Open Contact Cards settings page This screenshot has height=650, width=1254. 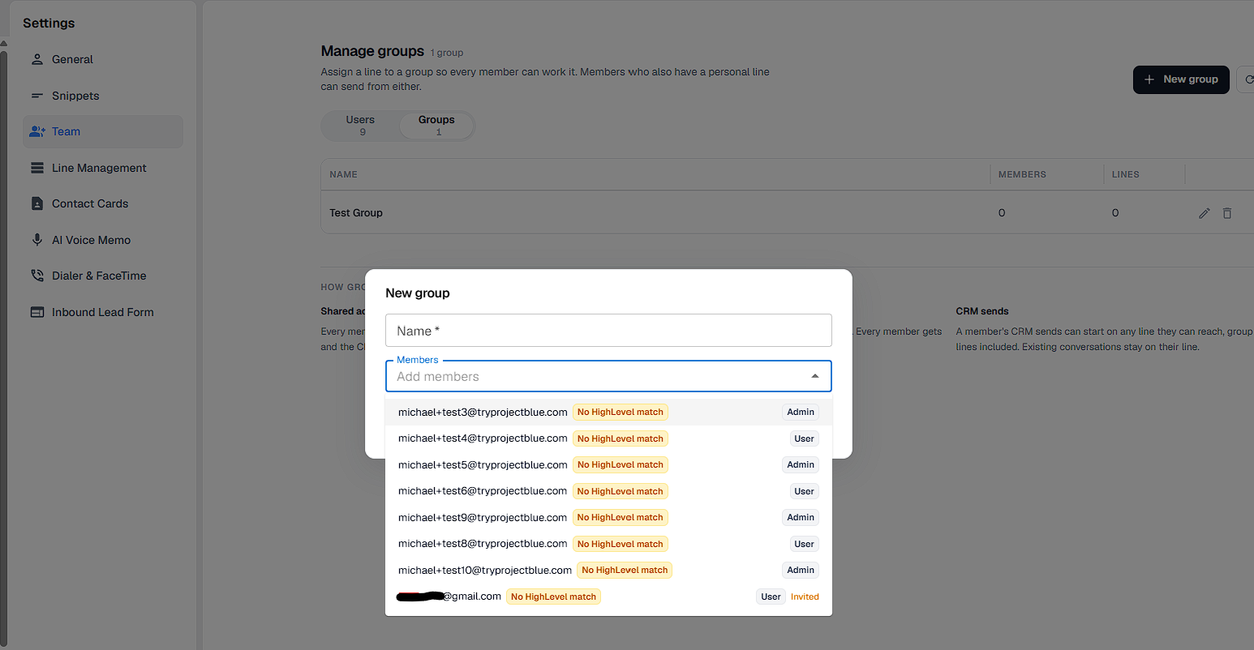coord(103,203)
